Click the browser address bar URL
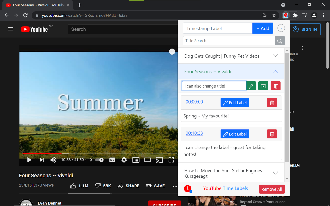 (x=85, y=15)
